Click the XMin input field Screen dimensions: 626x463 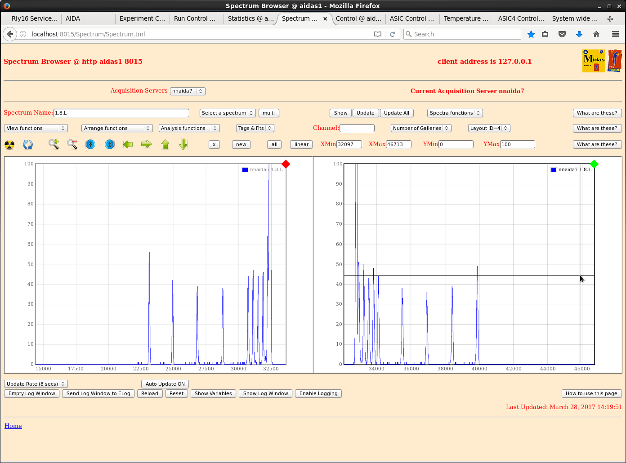pos(349,144)
